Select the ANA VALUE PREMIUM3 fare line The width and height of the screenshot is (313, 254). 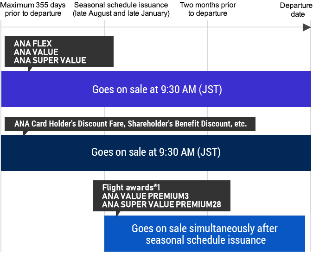(x=145, y=196)
